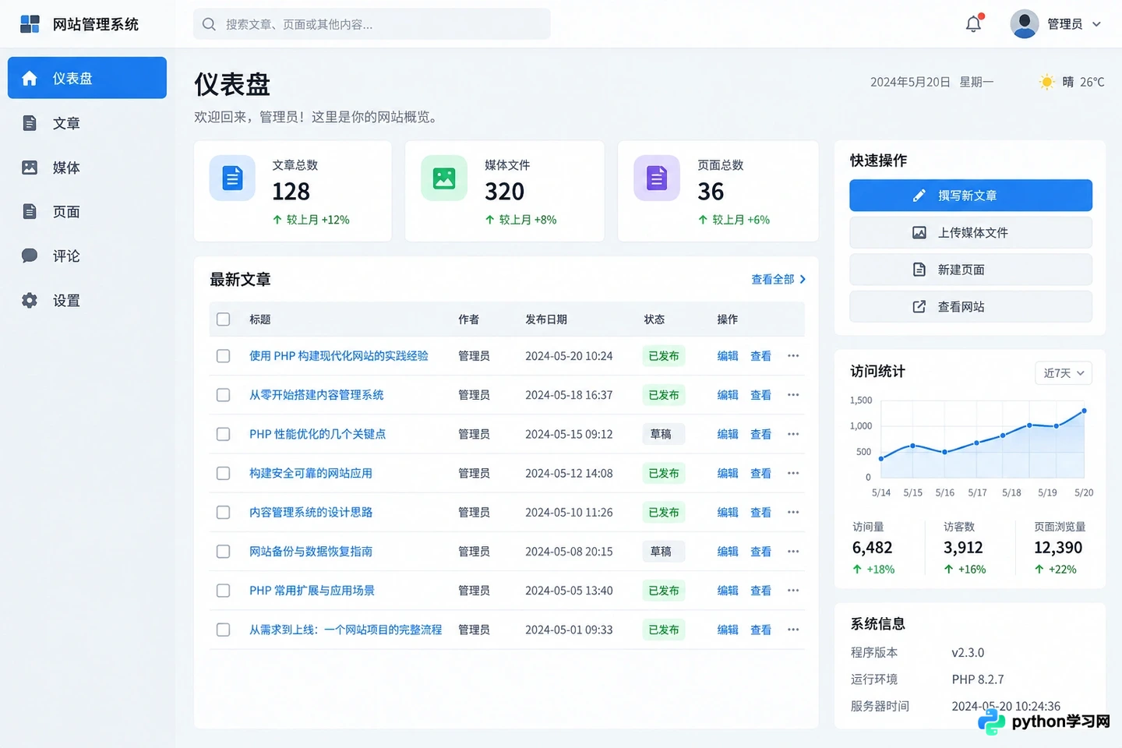
Task: Open the 近7天 time range dropdown
Action: [x=1064, y=373]
